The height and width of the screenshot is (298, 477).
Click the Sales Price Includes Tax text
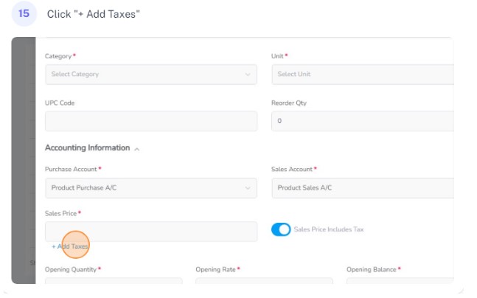329,229
